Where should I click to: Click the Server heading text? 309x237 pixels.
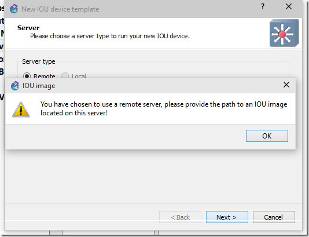28,28
